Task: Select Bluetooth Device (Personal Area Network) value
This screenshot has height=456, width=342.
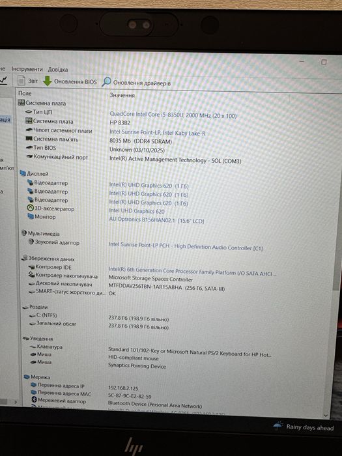Action: point(155,405)
